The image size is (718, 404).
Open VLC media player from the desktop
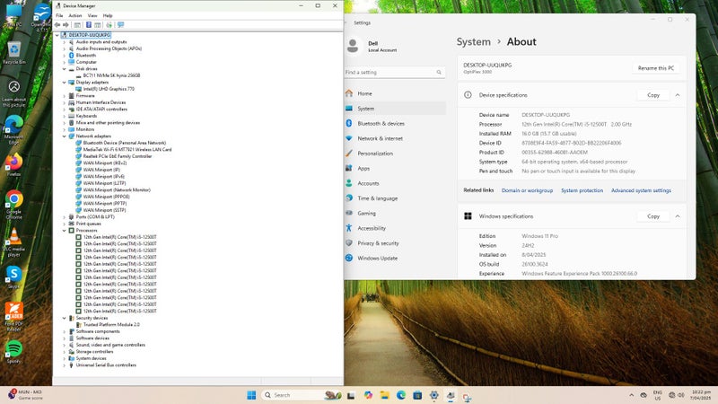click(14, 242)
